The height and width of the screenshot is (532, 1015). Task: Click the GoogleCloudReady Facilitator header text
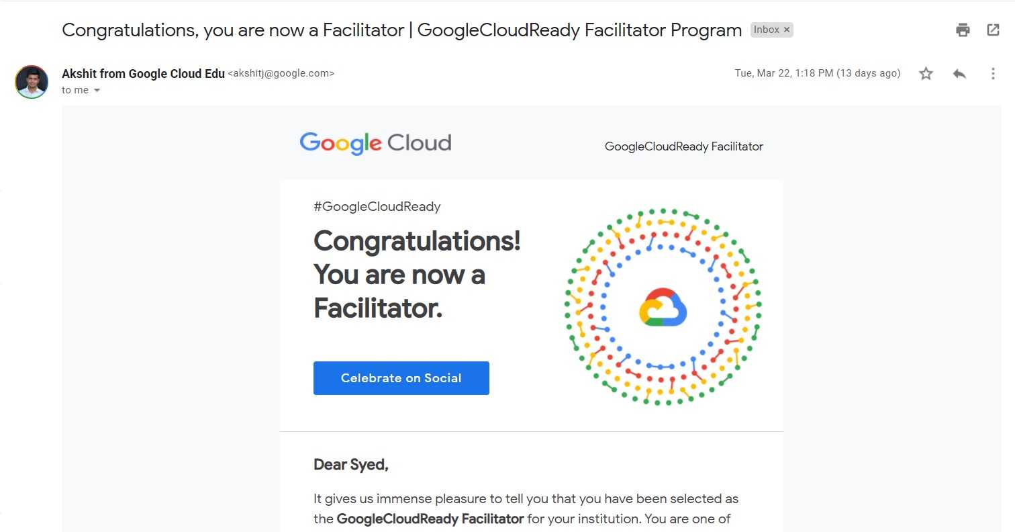(683, 146)
